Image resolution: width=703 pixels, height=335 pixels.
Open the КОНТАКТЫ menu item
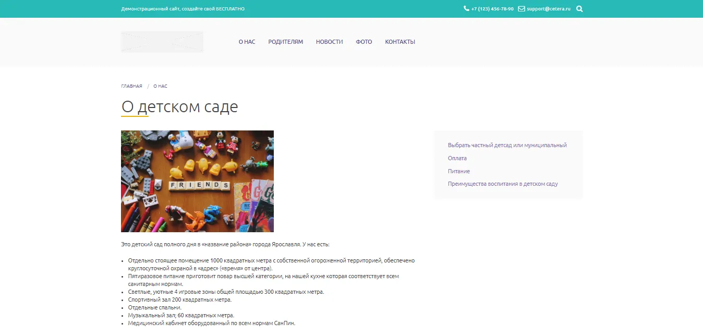click(400, 42)
